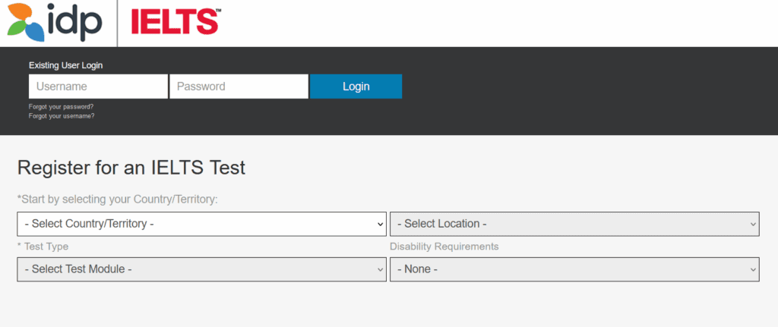Open the Select Test Module dropdown

point(201,269)
